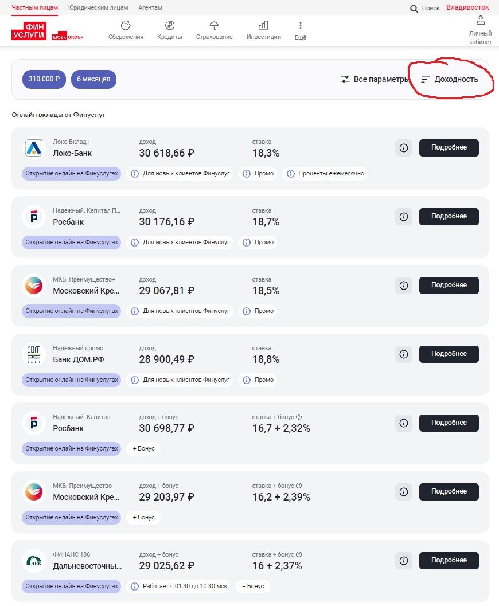Image resolution: width=499 pixels, height=606 pixels.
Task: Open info icon in Росбанк new clients chip
Action: tap(134, 242)
